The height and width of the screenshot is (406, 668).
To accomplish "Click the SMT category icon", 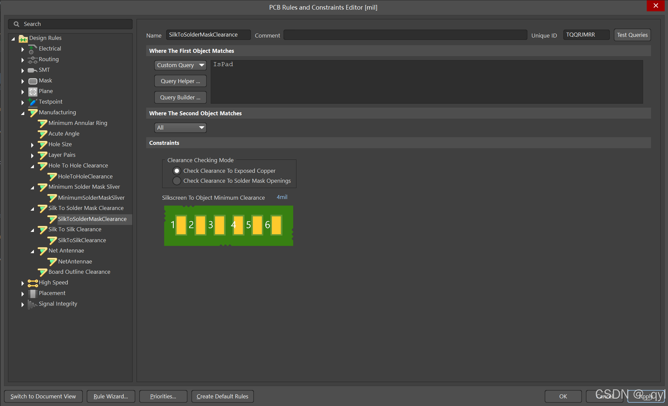I will [x=32, y=70].
